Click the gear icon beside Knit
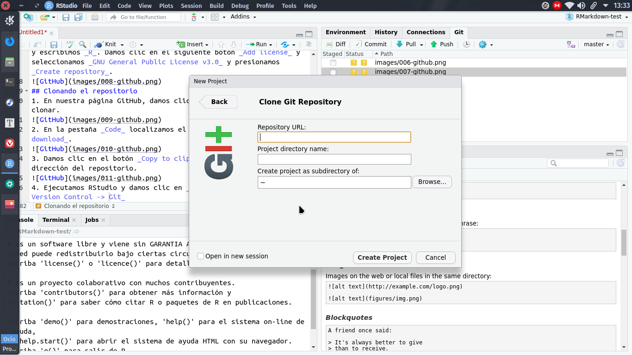The height and width of the screenshot is (355, 632). [133, 44]
